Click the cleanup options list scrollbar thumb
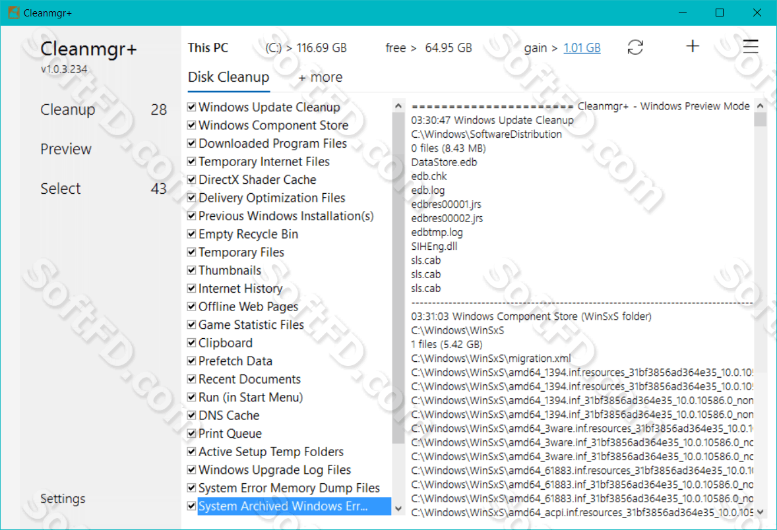This screenshot has width=777, height=530. tap(398, 278)
